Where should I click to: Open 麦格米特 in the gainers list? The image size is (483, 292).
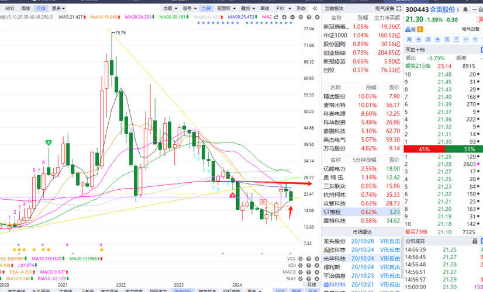(362, 105)
